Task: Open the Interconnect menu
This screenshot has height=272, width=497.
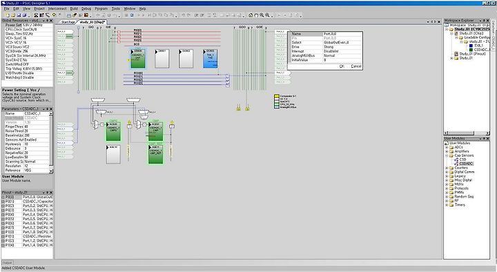Action: [57, 8]
